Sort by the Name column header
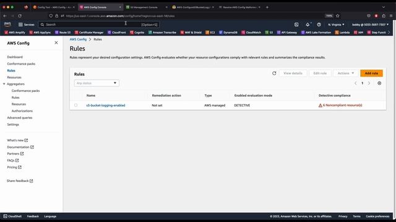The height and width of the screenshot is (222, 396). [x=91, y=96]
